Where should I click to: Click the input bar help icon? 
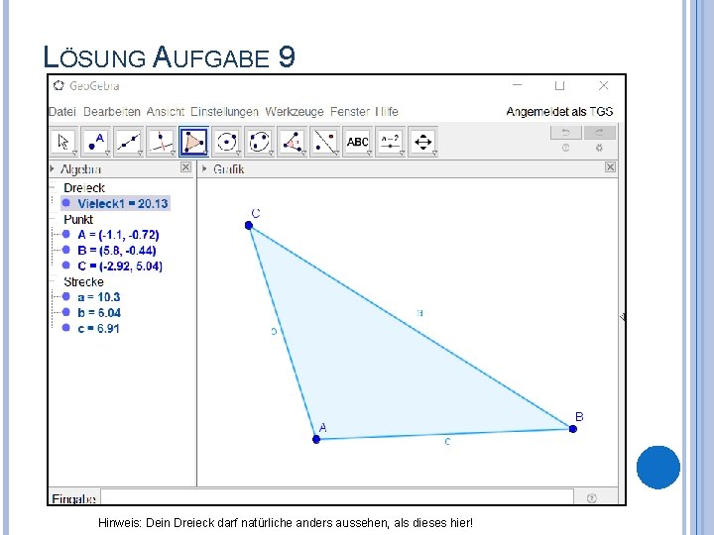coord(591,498)
